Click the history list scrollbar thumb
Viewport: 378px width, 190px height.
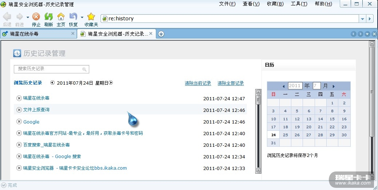pos(259,100)
